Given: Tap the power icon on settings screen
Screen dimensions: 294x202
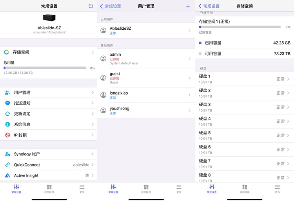Looking at the screenshot, I should point(91,6).
